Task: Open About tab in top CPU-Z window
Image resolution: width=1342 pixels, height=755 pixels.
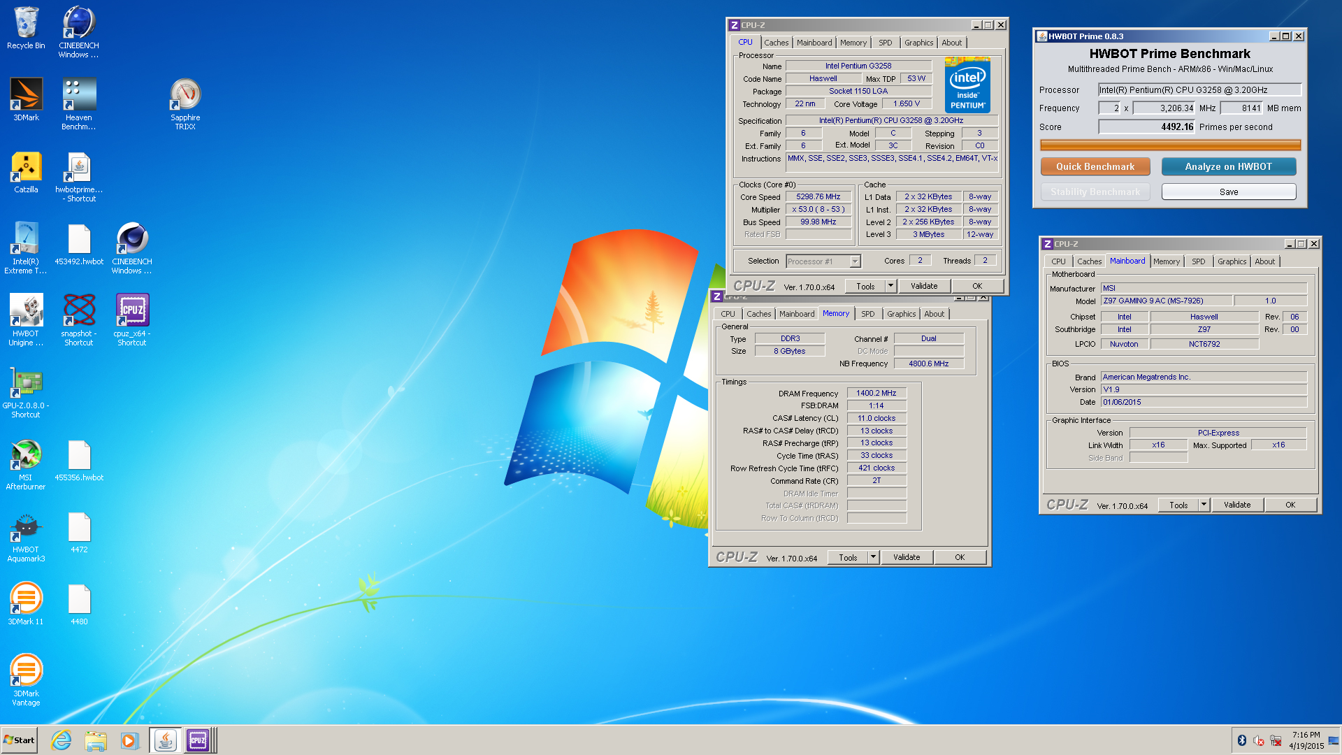Action: click(x=951, y=43)
